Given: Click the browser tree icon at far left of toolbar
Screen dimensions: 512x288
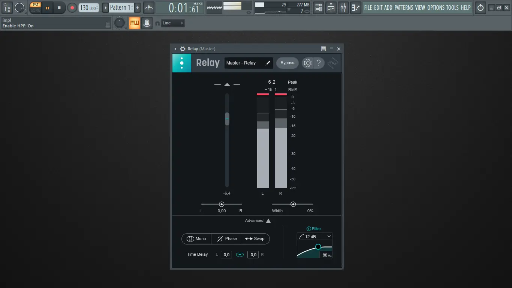Looking at the screenshot, I should (x=7, y=7).
